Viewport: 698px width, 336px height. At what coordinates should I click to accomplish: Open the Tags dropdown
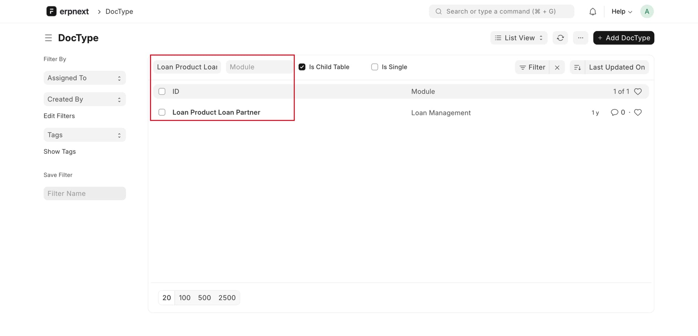point(84,135)
